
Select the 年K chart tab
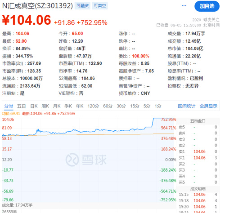pos(80,106)
